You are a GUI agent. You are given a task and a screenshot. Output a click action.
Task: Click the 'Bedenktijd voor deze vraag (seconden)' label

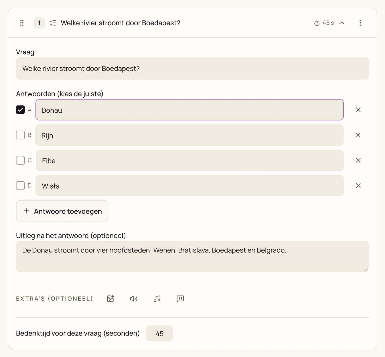pyautogui.click(x=78, y=333)
